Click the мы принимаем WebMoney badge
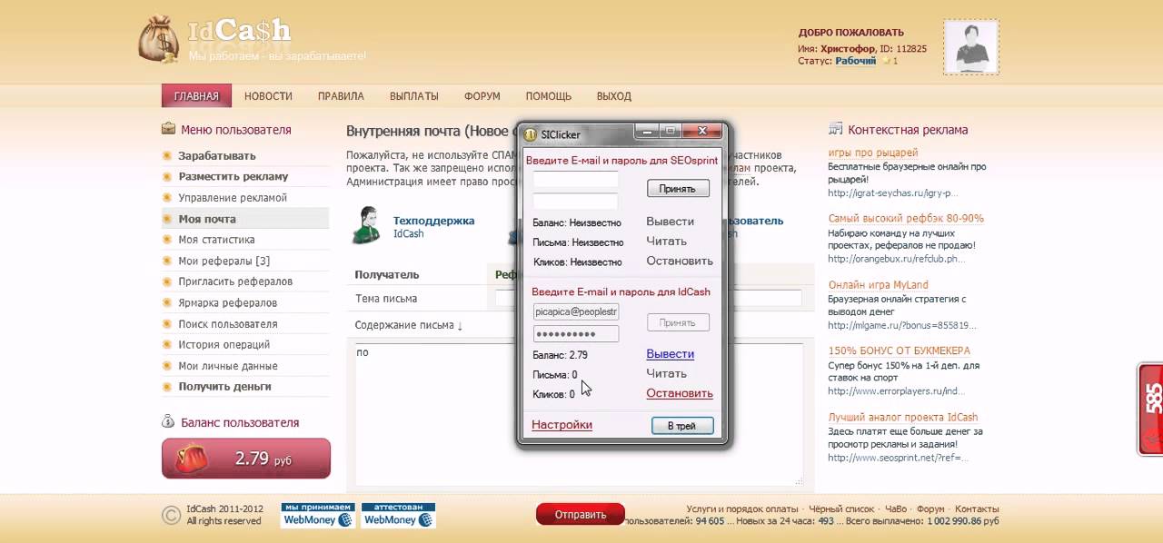The height and width of the screenshot is (543, 1163). (x=317, y=515)
